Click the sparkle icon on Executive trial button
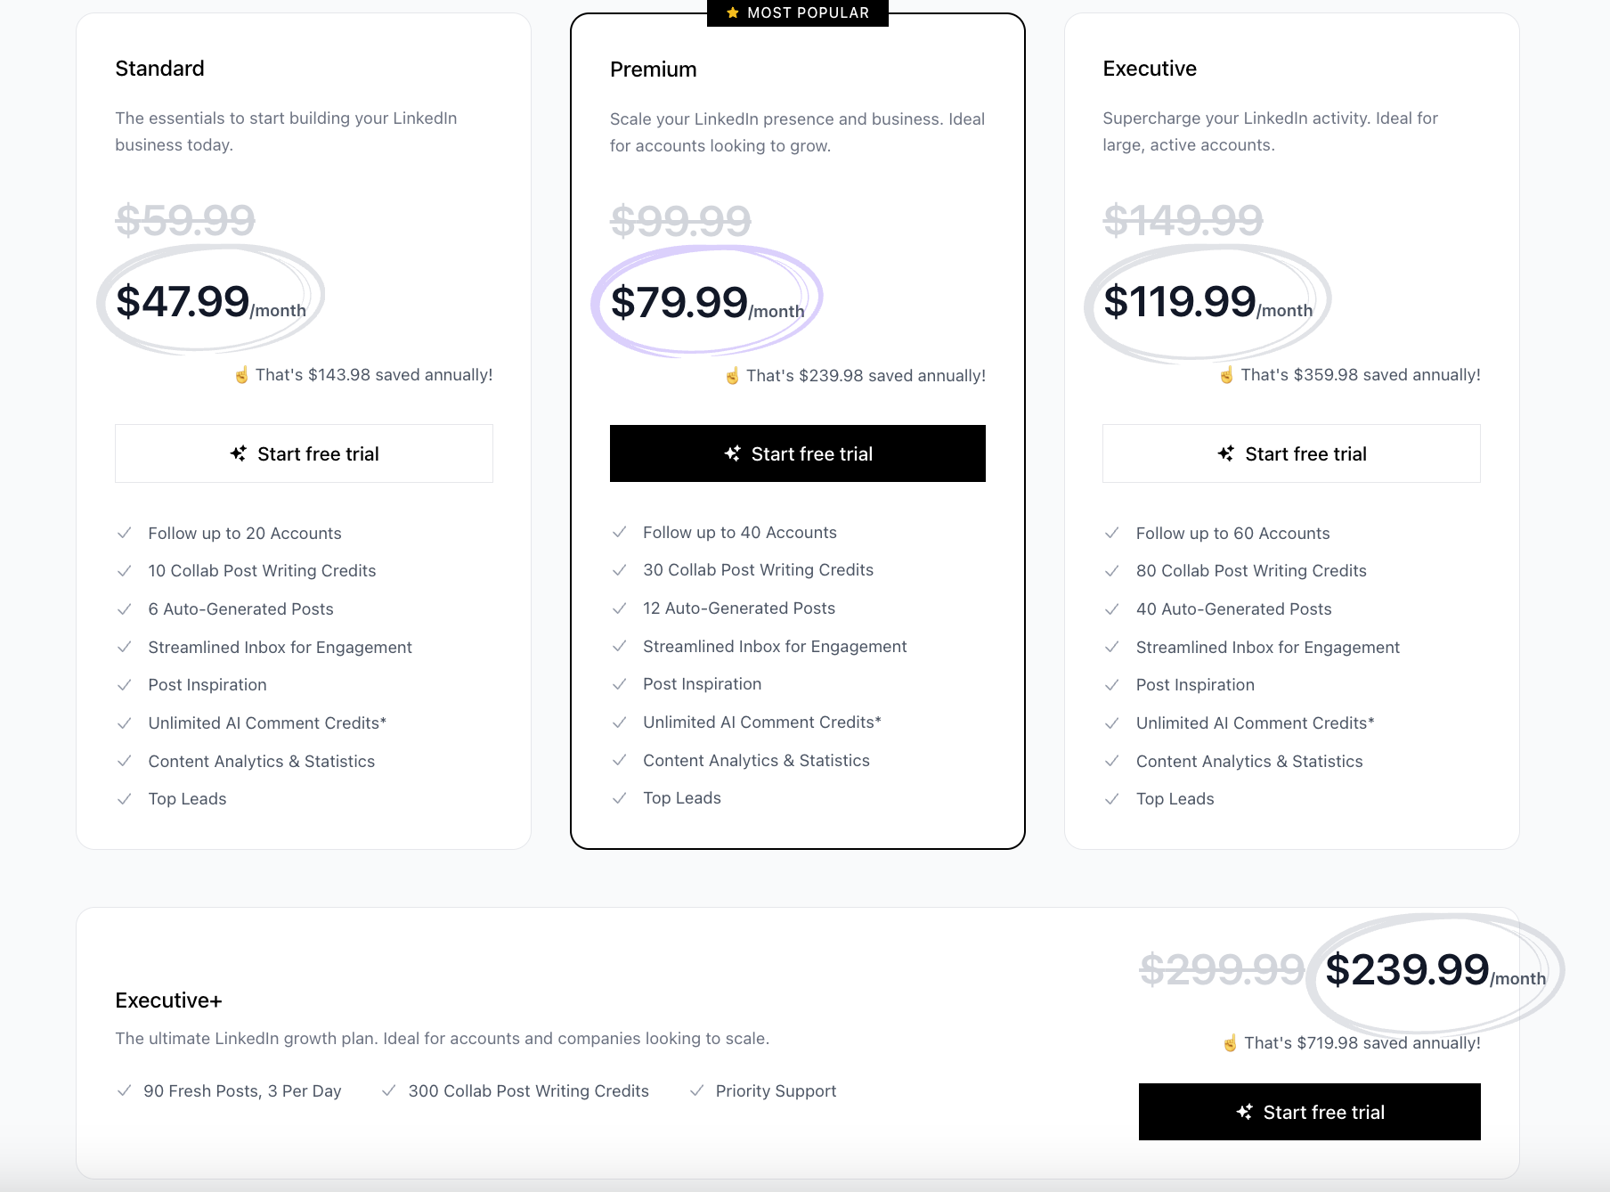The height and width of the screenshot is (1192, 1610). click(x=1227, y=453)
